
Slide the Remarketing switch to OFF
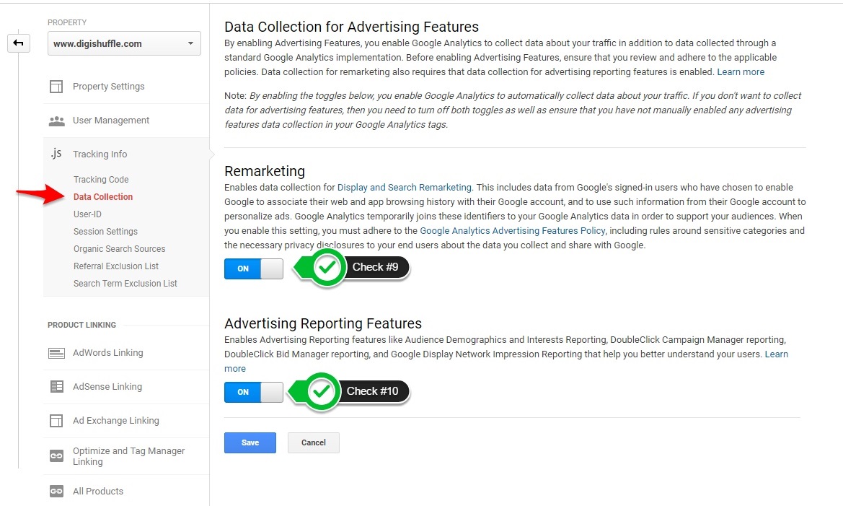pyautogui.click(x=253, y=269)
